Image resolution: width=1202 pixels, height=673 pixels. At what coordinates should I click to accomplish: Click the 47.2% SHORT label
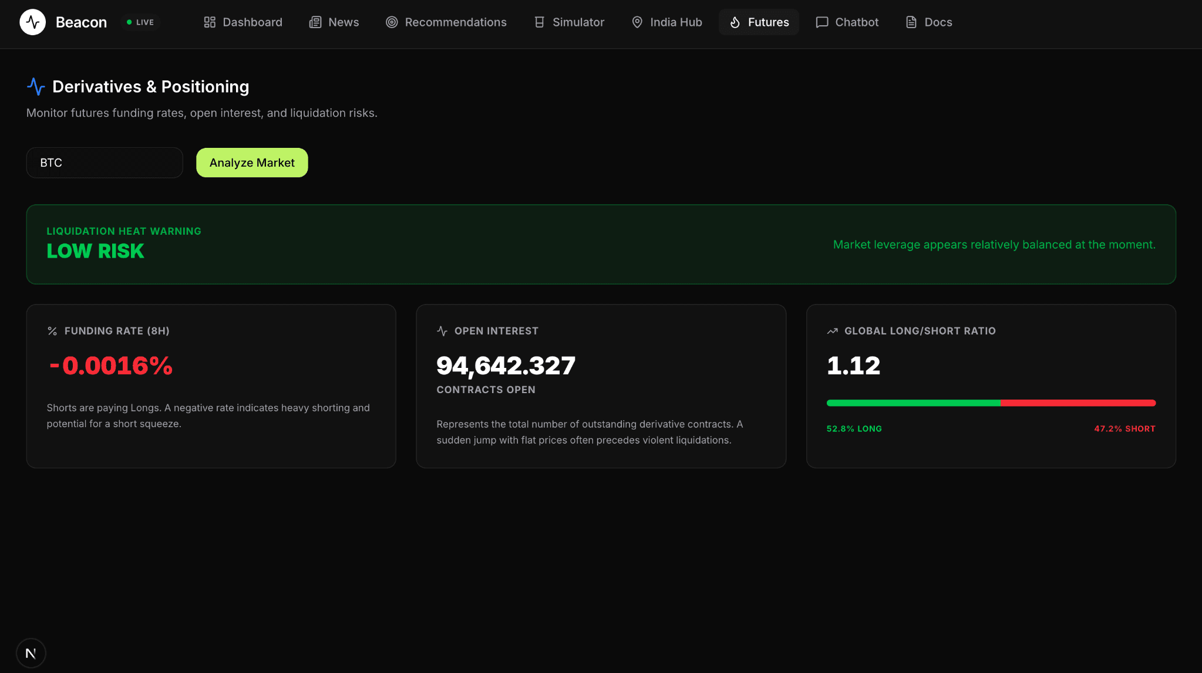[1124, 429]
